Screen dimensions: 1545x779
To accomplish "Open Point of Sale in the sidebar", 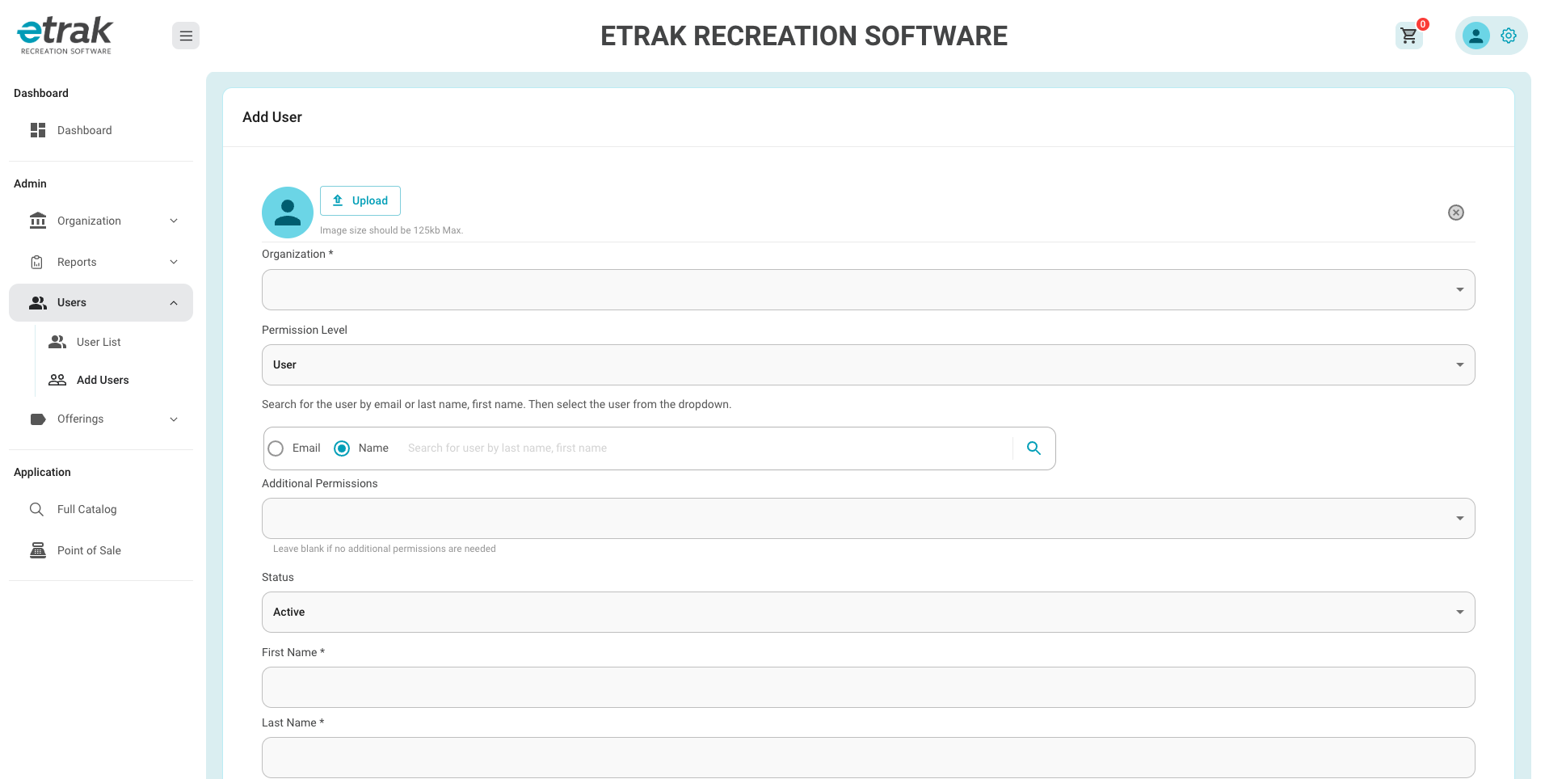I will [101, 550].
